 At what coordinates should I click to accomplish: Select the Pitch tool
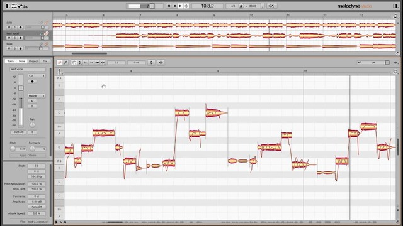pos(80,63)
